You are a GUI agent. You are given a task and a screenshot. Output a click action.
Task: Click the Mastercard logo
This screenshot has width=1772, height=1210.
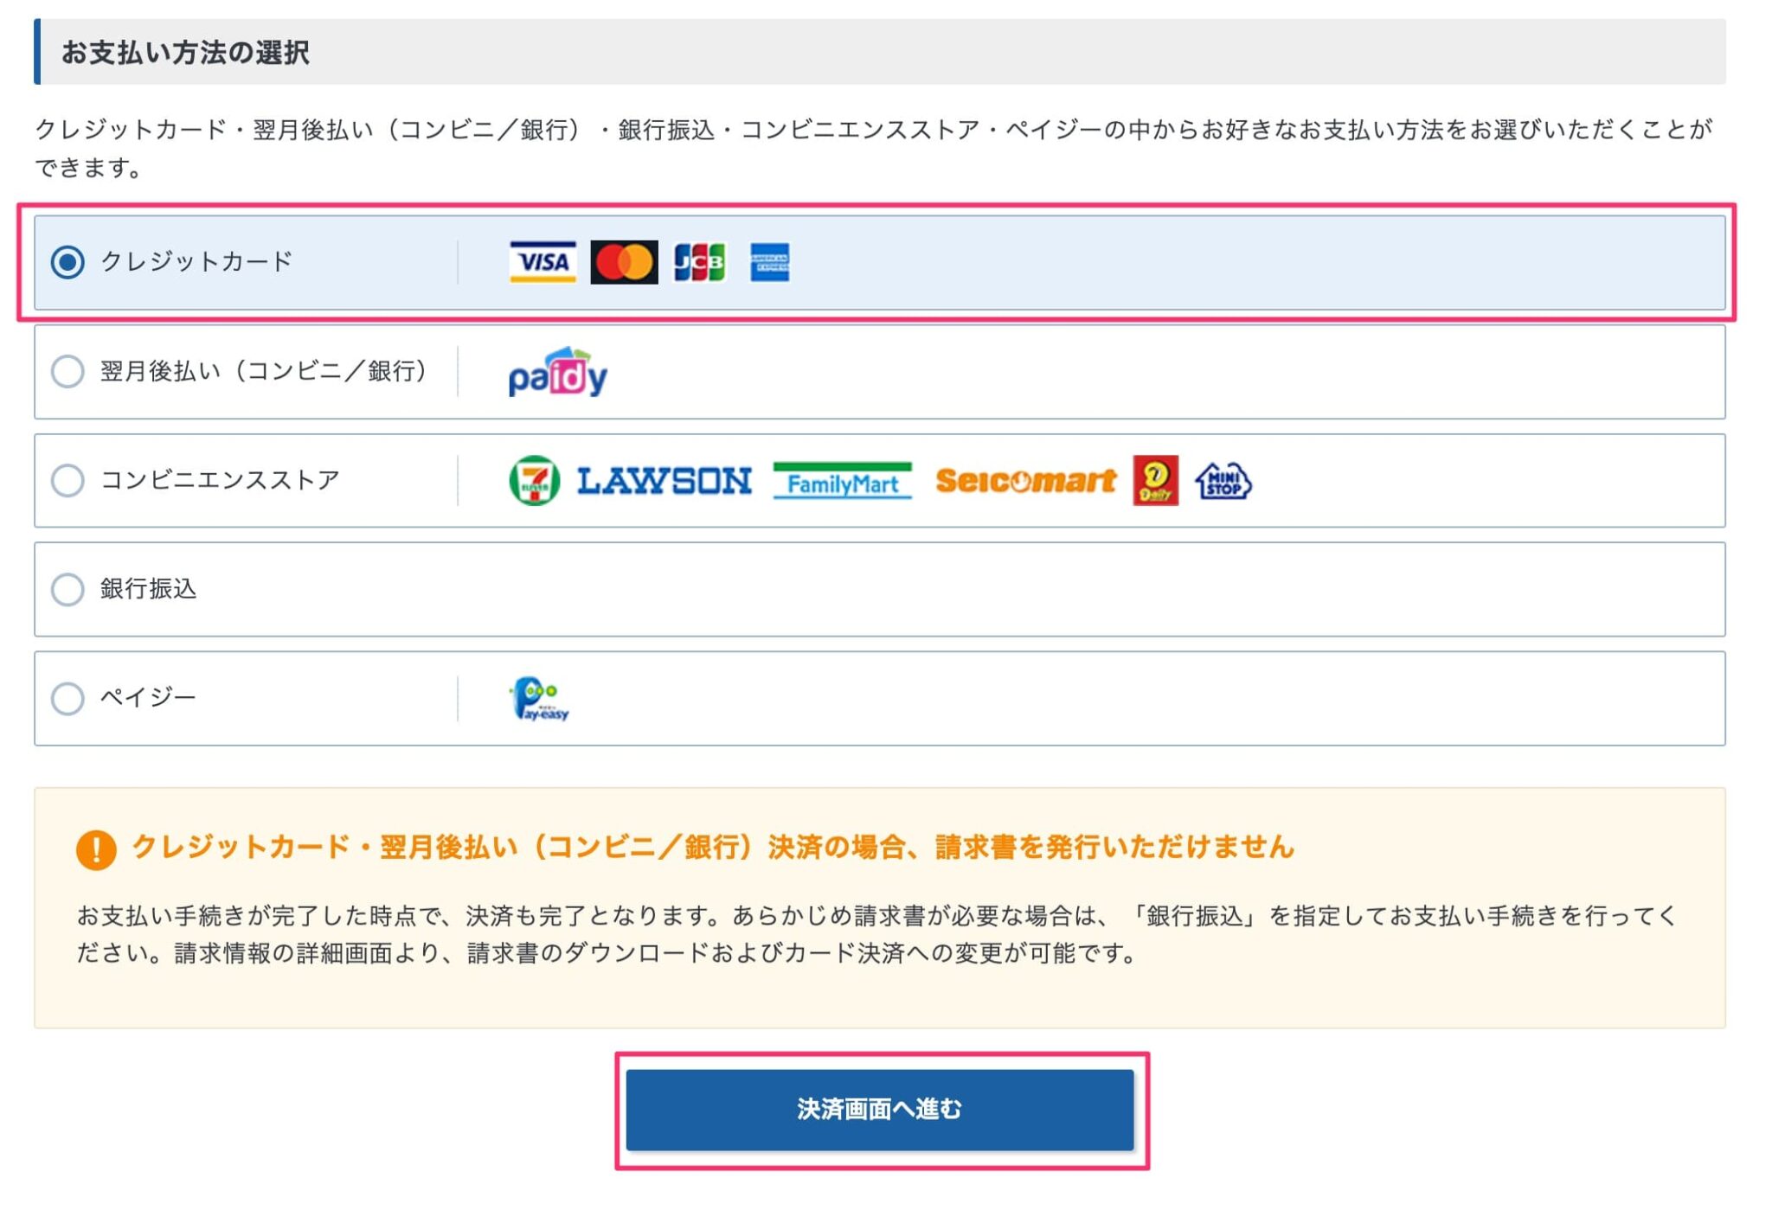[625, 262]
